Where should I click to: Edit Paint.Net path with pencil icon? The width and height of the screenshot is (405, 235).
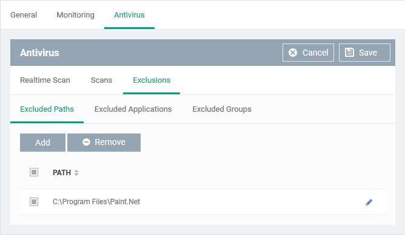[x=369, y=202]
